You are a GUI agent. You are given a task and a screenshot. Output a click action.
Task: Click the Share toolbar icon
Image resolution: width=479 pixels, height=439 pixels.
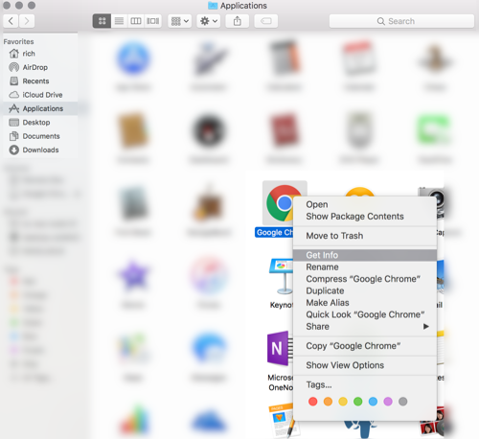point(238,21)
